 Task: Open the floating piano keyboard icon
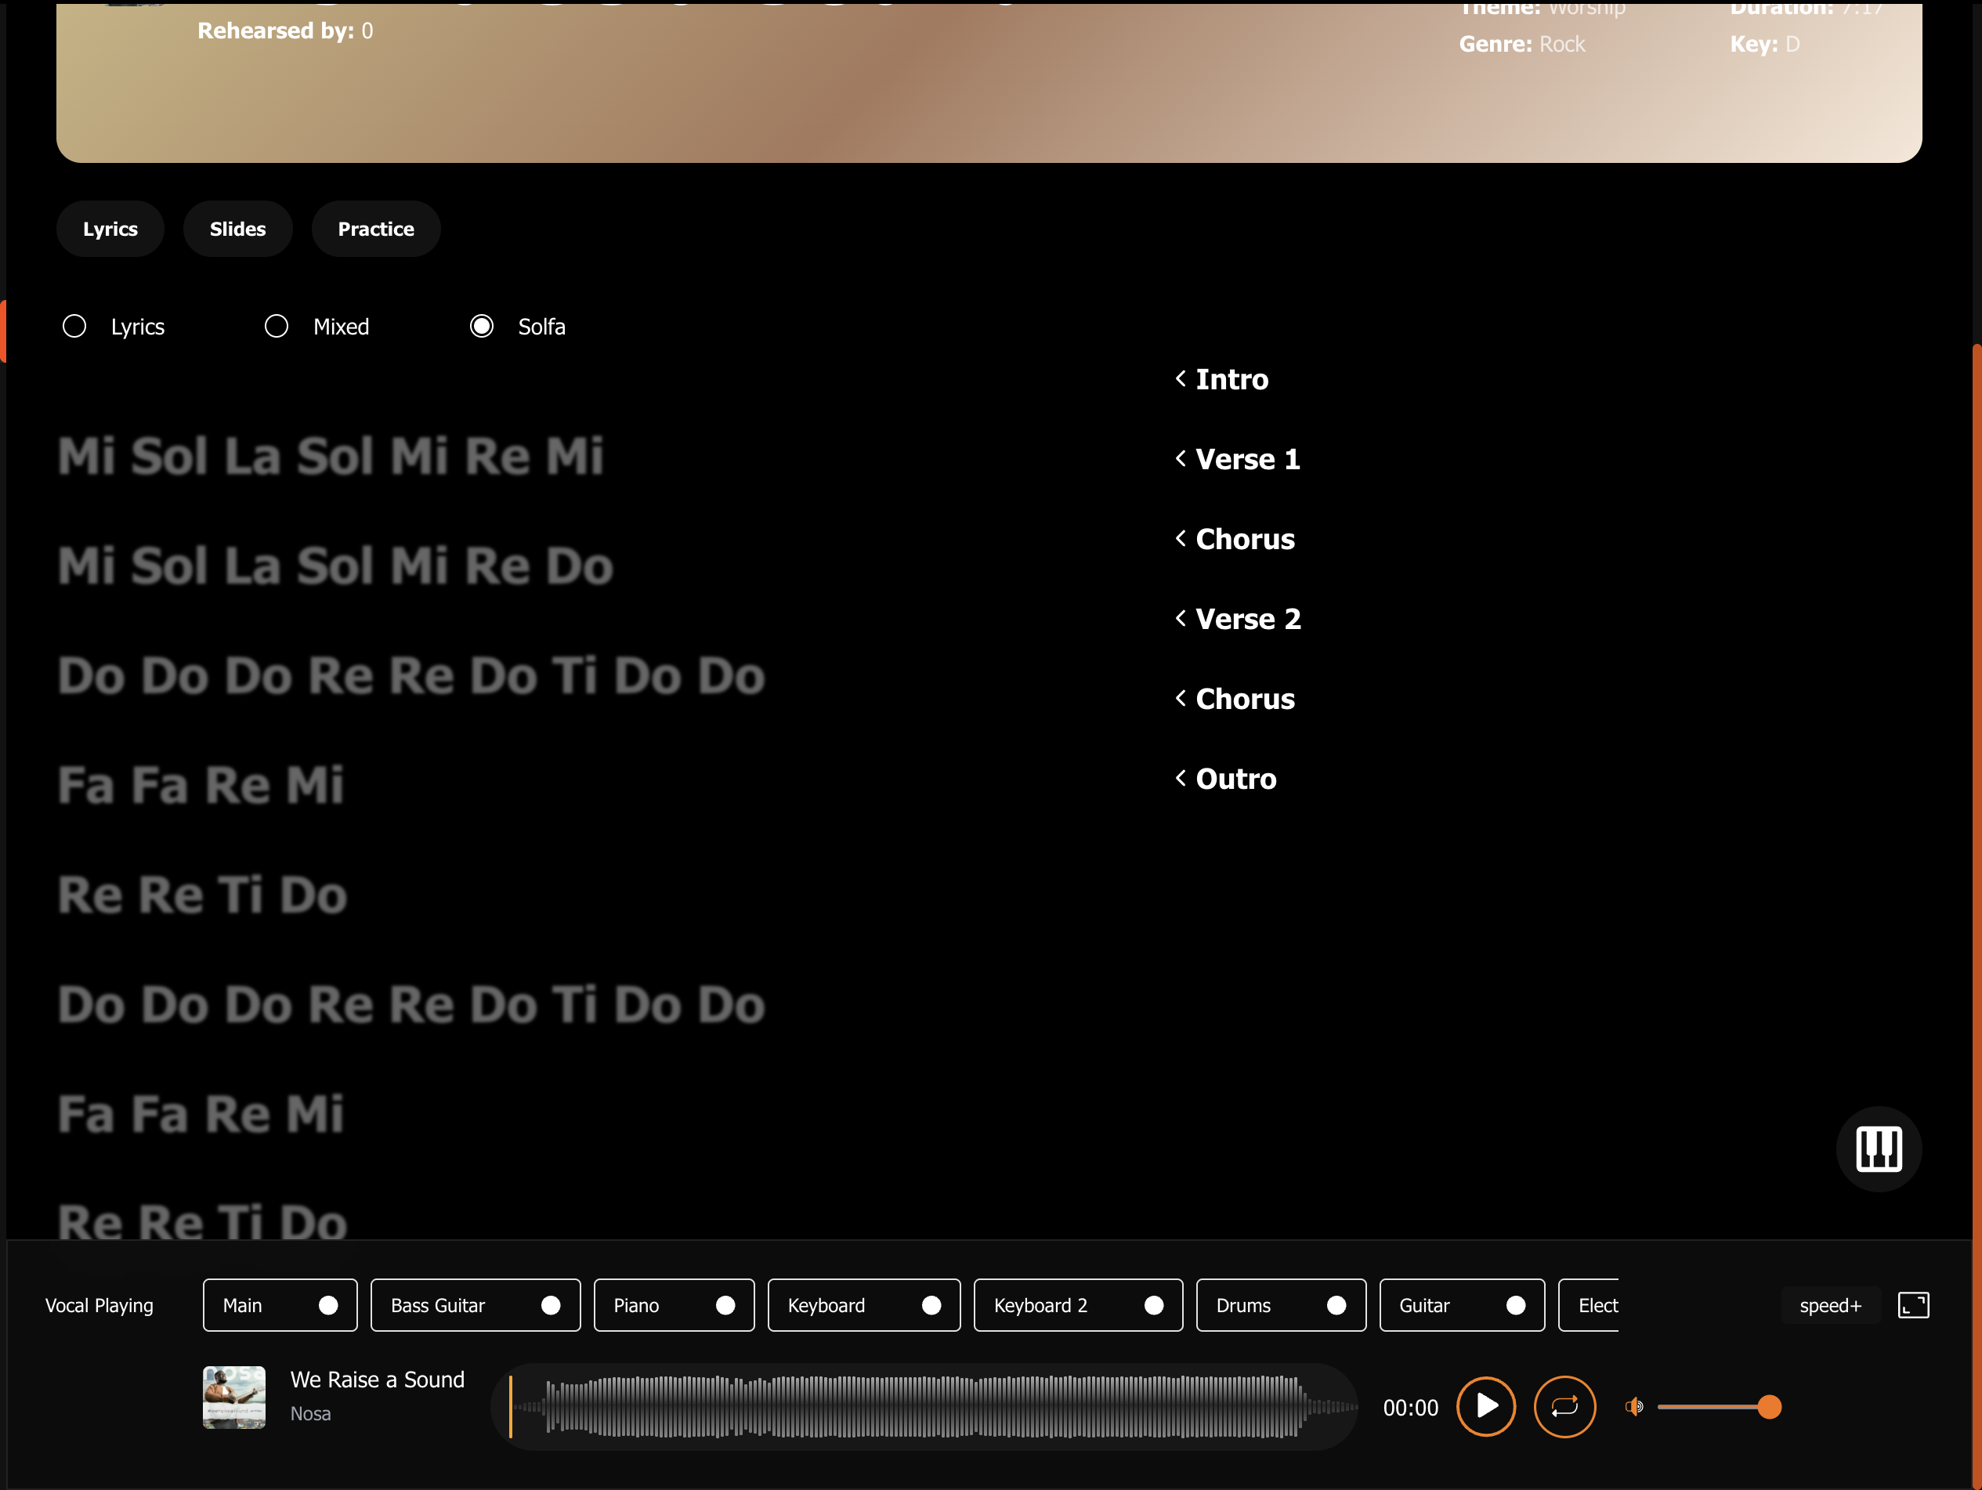coord(1878,1149)
